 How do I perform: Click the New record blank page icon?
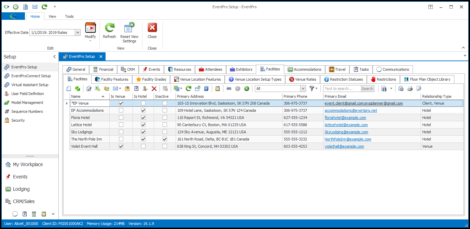tap(69, 89)
